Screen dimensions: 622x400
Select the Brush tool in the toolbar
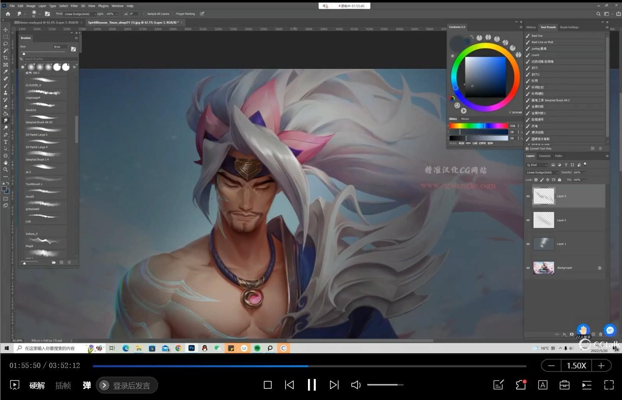[x=6, y=85]
